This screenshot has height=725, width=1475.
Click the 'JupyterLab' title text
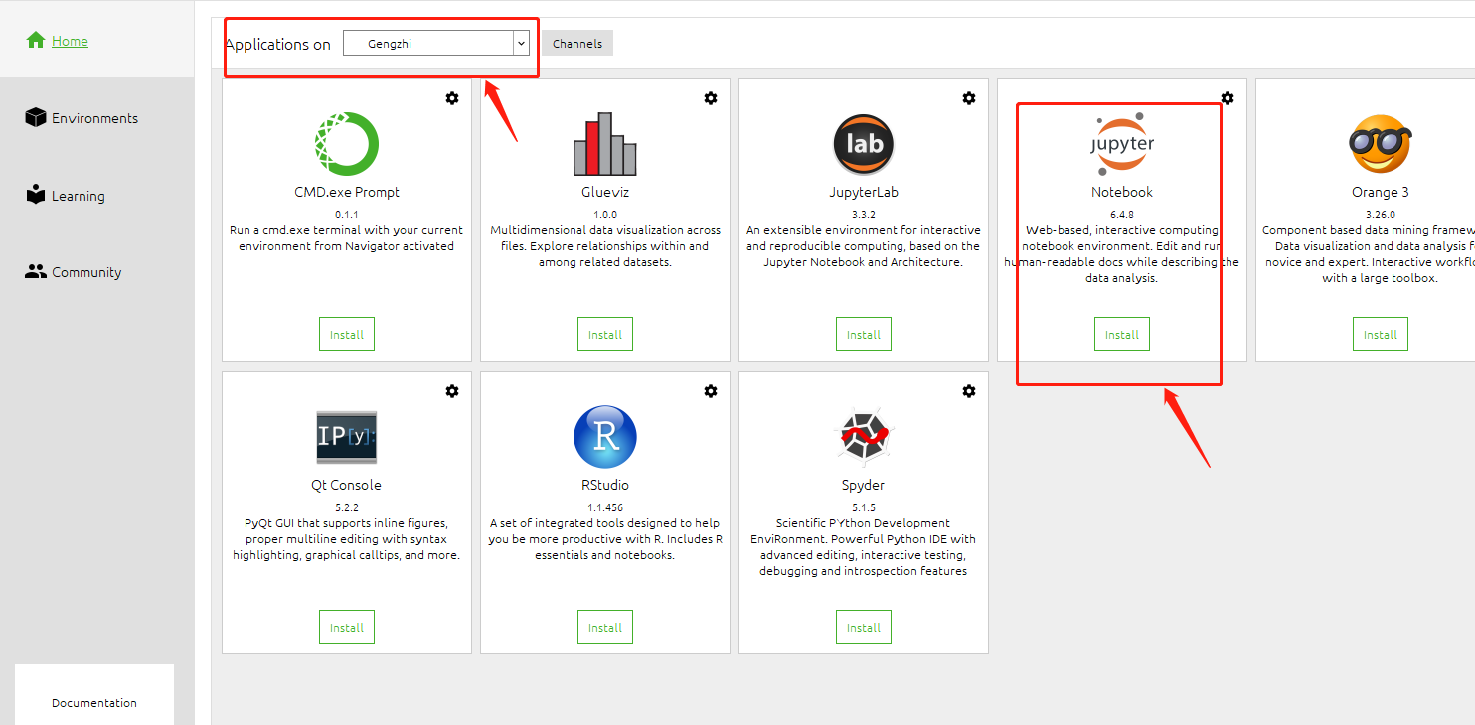point(864,192)
